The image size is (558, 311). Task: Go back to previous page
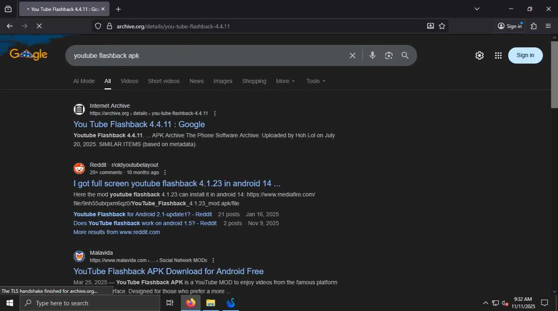pyautogui.click(x=10, y=26)
